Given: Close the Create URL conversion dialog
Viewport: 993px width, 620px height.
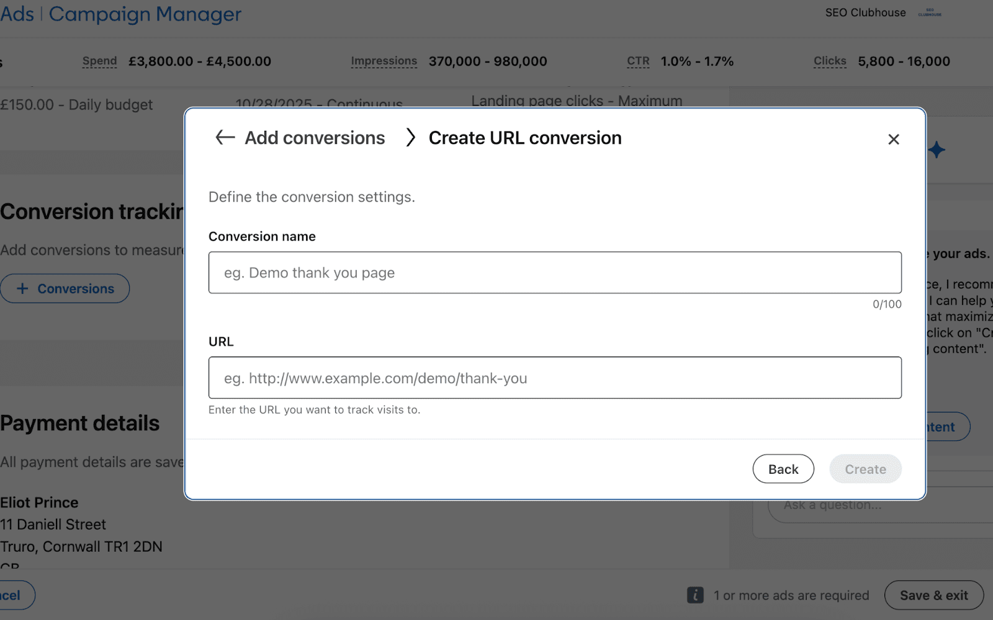Looking at the screenshot, I should (893, 139).
